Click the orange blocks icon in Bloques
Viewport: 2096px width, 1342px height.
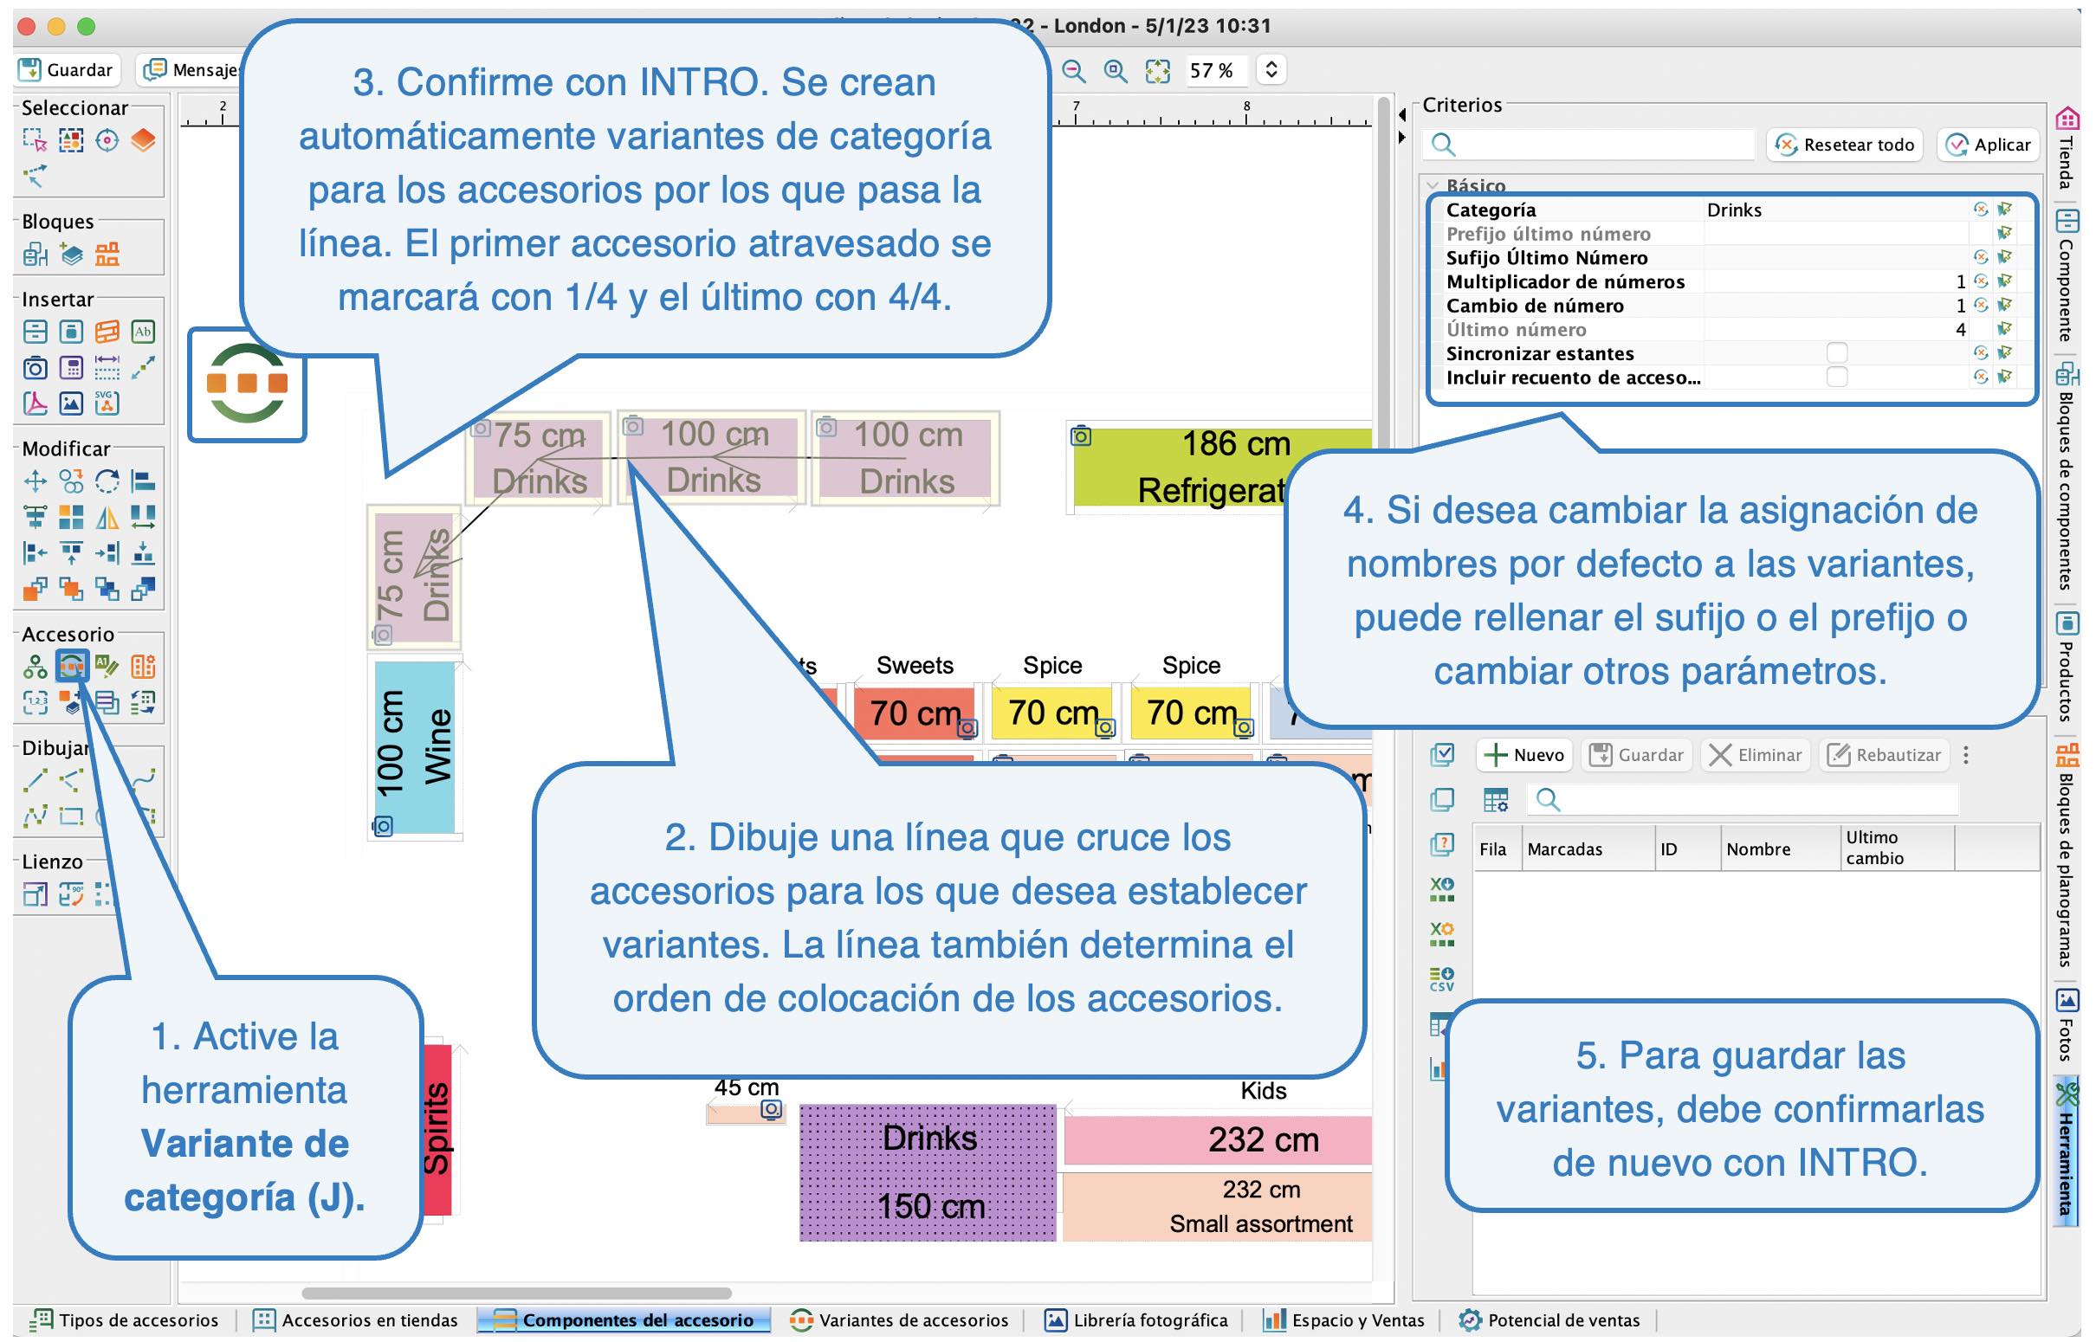107,255
